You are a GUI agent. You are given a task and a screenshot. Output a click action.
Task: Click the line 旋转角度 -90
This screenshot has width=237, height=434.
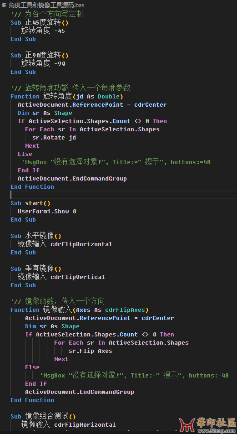pos(43,64)
